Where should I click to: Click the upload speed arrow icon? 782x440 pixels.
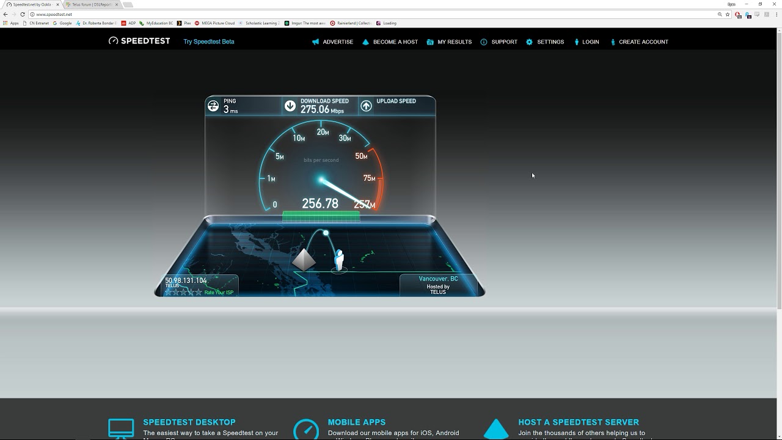coord(366,106)
